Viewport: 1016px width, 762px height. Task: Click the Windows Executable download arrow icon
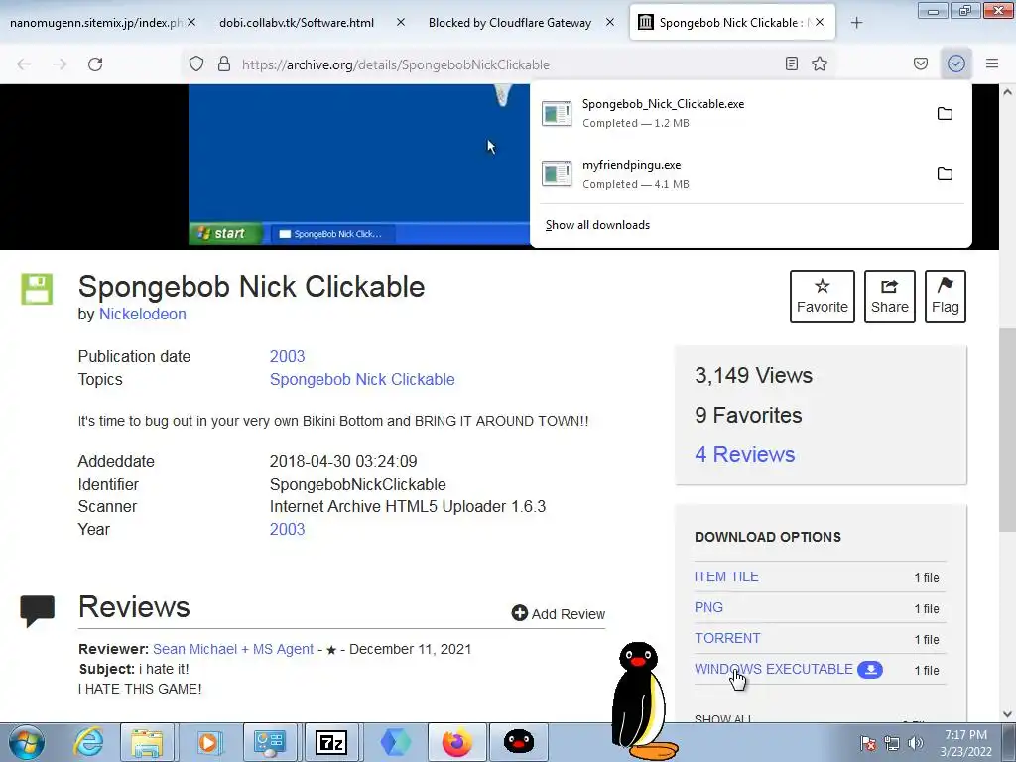pos(869,670)
